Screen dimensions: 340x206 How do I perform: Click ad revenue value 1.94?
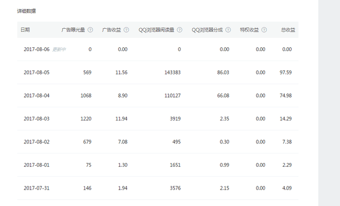(x=123, y=188)
